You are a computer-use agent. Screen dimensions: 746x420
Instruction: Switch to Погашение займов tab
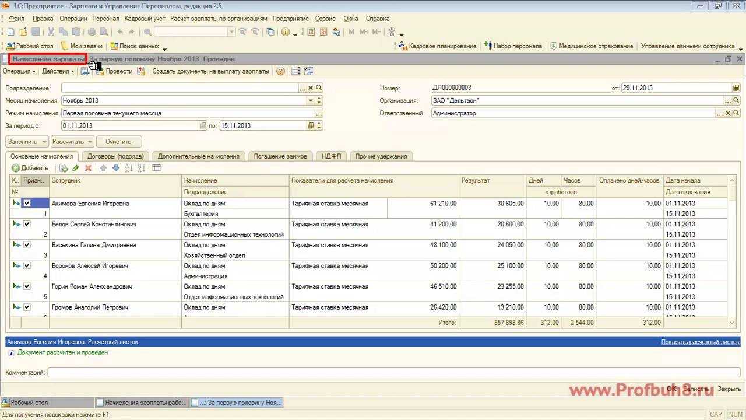(x=280, y=156)
